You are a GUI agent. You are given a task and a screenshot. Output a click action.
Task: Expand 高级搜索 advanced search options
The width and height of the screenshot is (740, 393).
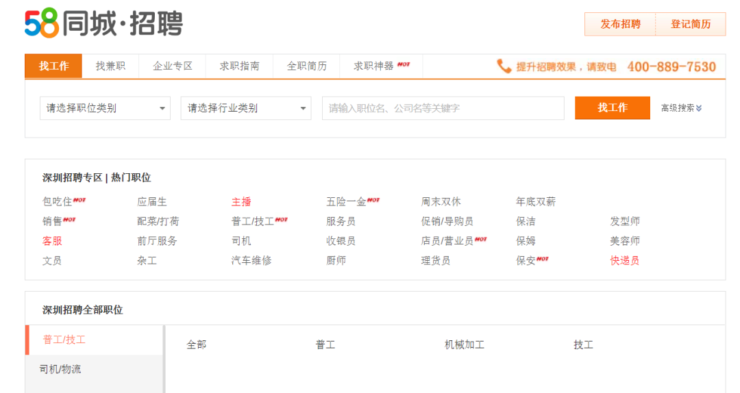coord(681,108)
